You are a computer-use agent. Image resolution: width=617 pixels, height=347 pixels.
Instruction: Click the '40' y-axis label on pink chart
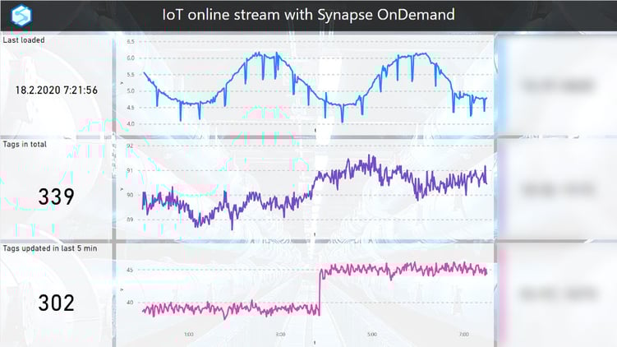coord(130,303)
